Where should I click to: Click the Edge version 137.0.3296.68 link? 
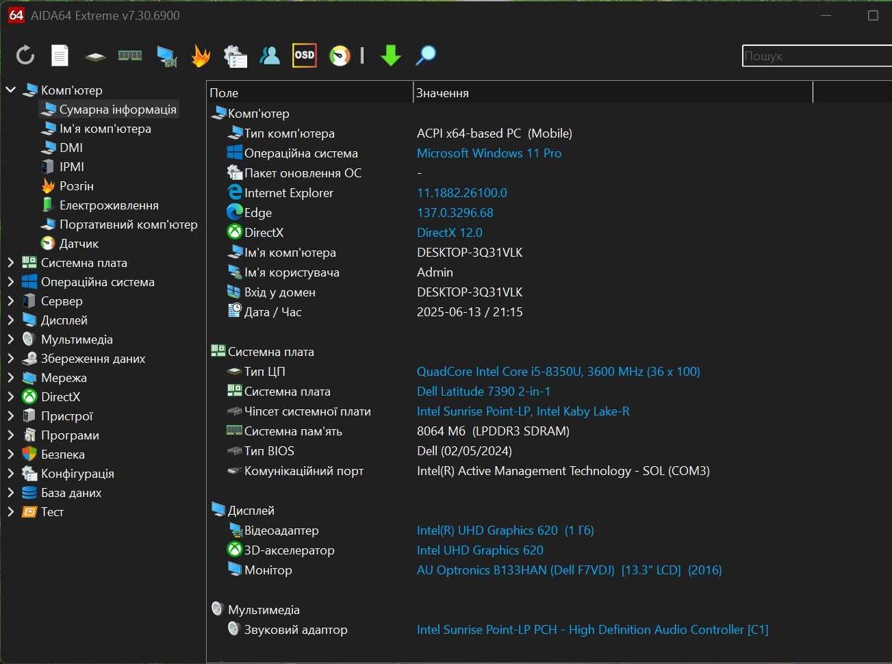pos(455,212)
